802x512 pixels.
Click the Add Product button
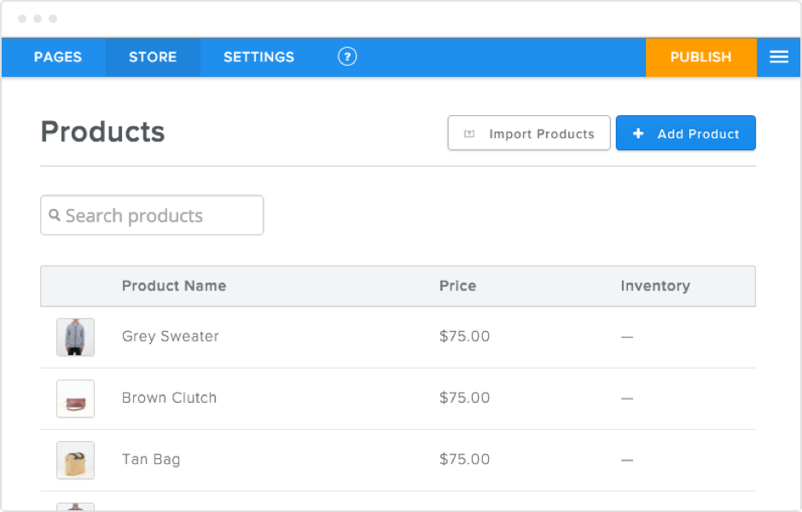685,133
